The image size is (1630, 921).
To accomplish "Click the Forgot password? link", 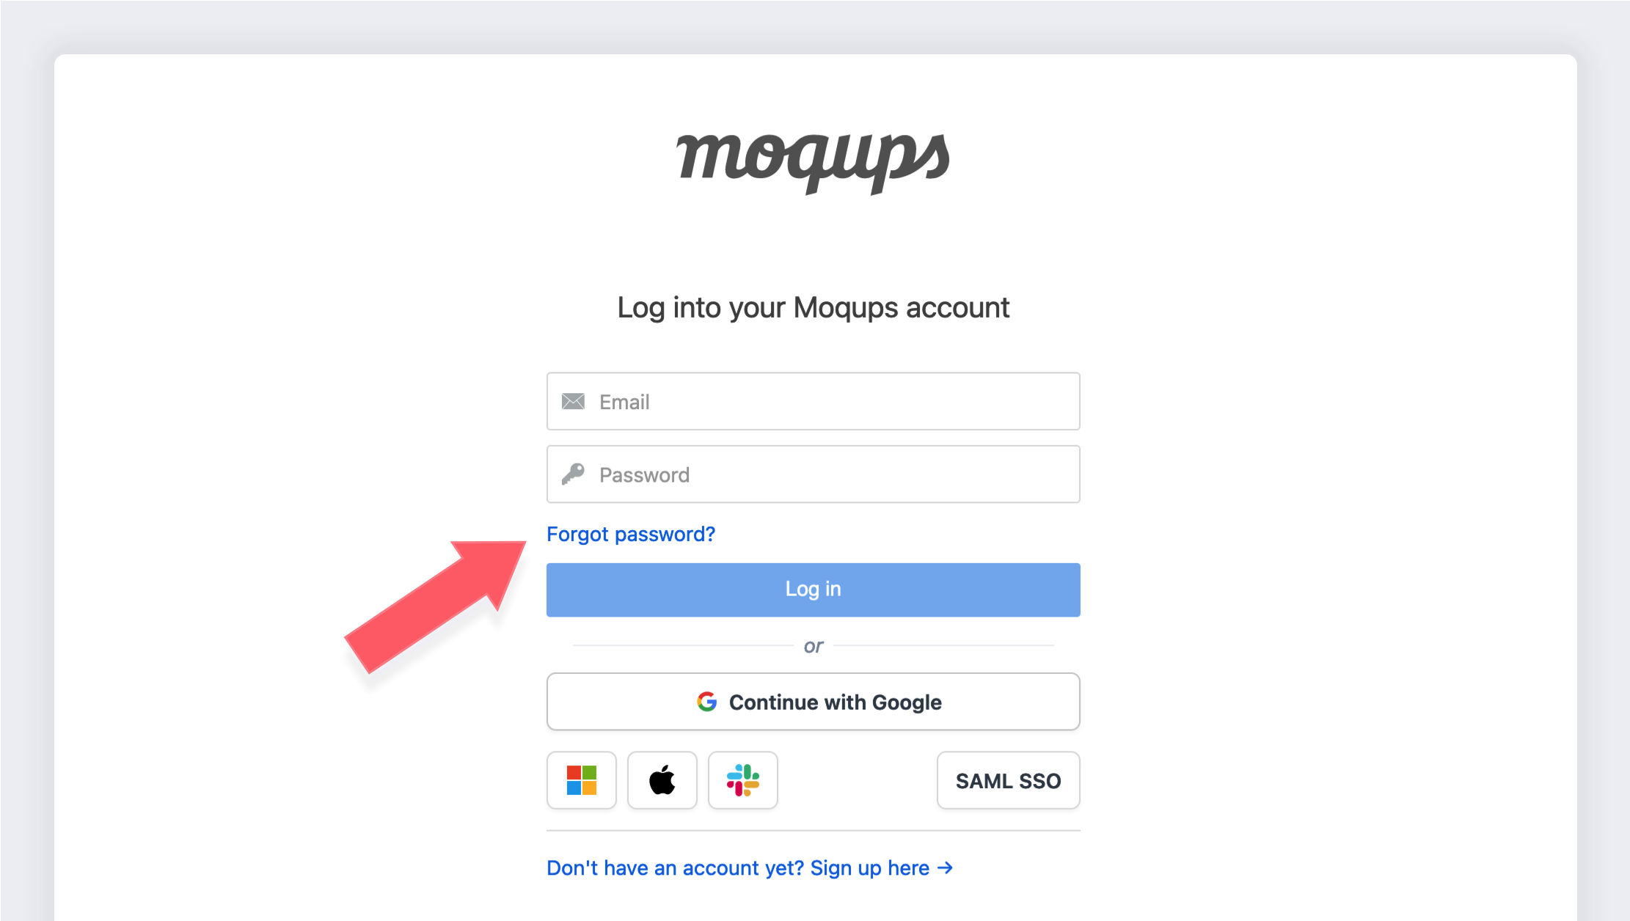I will [x=629, y=534].
